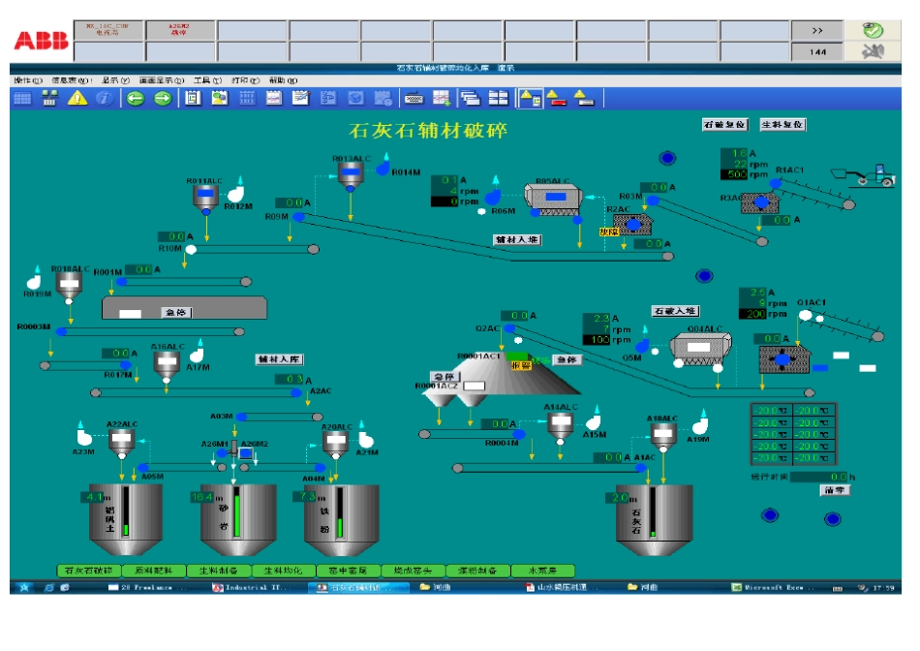Click the alarm icon with white bar
Viewport: 920px width, 651px height.
pyautogui.click(x=584, y=98)
